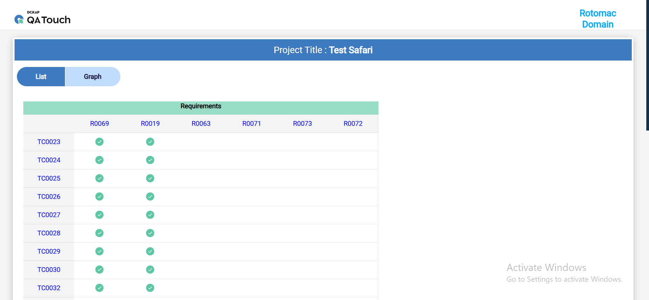Click checkmark for TC0024 under R0019
This screenshot has width=649, height=300.
click(x=150, y=160)
